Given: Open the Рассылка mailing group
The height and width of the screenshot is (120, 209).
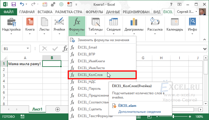Looking at the screenshot, I should click(x=155, y=26).
